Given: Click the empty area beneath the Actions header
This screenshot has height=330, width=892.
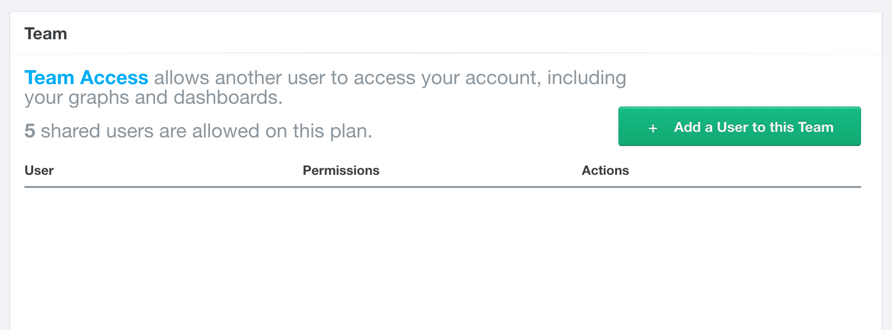Looking at the screenshot, I should [721, 257].
